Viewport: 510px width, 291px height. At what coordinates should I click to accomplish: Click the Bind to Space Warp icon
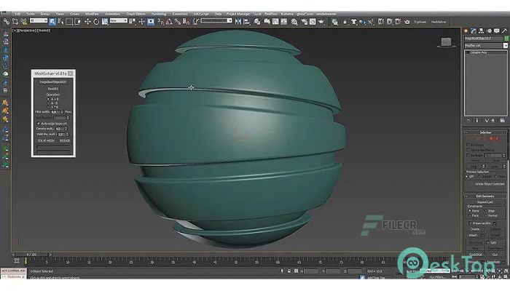tap(24, 22)
